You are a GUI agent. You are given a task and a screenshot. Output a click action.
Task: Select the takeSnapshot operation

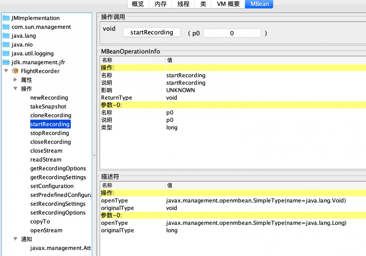tap(48, 106)
